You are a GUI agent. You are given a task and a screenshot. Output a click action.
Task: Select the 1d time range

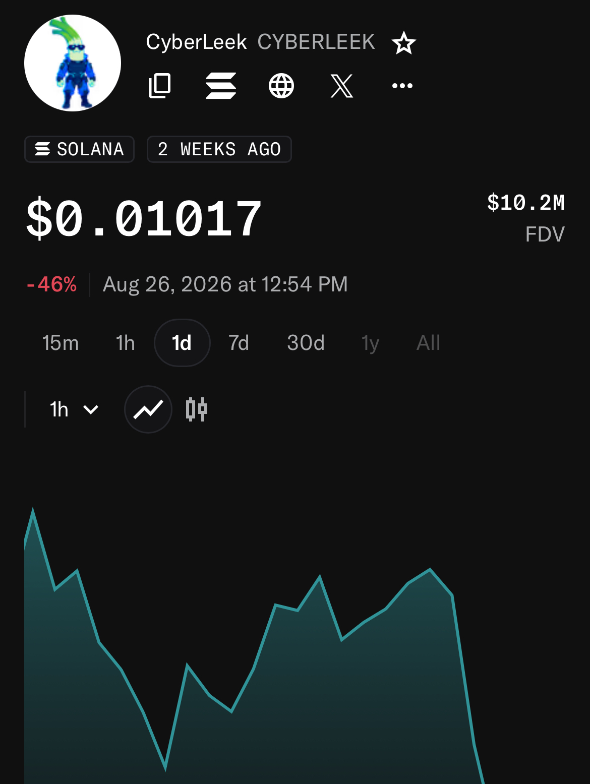(182, 343)
